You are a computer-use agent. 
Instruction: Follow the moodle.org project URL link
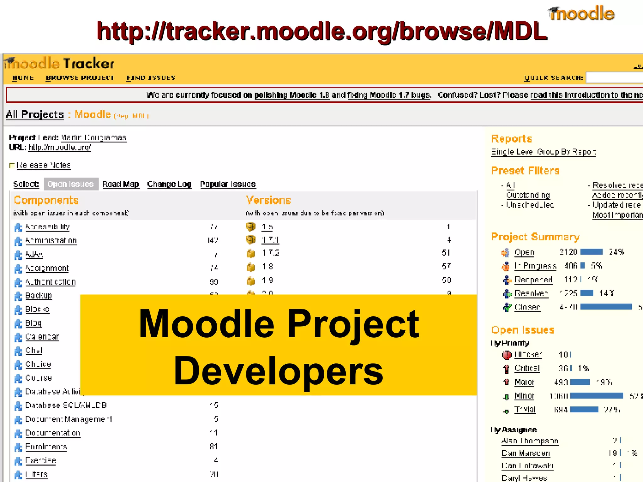pyautogui.click(x=60, y=147)
